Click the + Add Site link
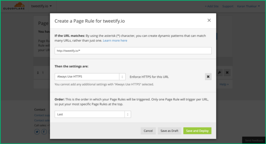This screenshot has height=144, width=266. point(211,6)
